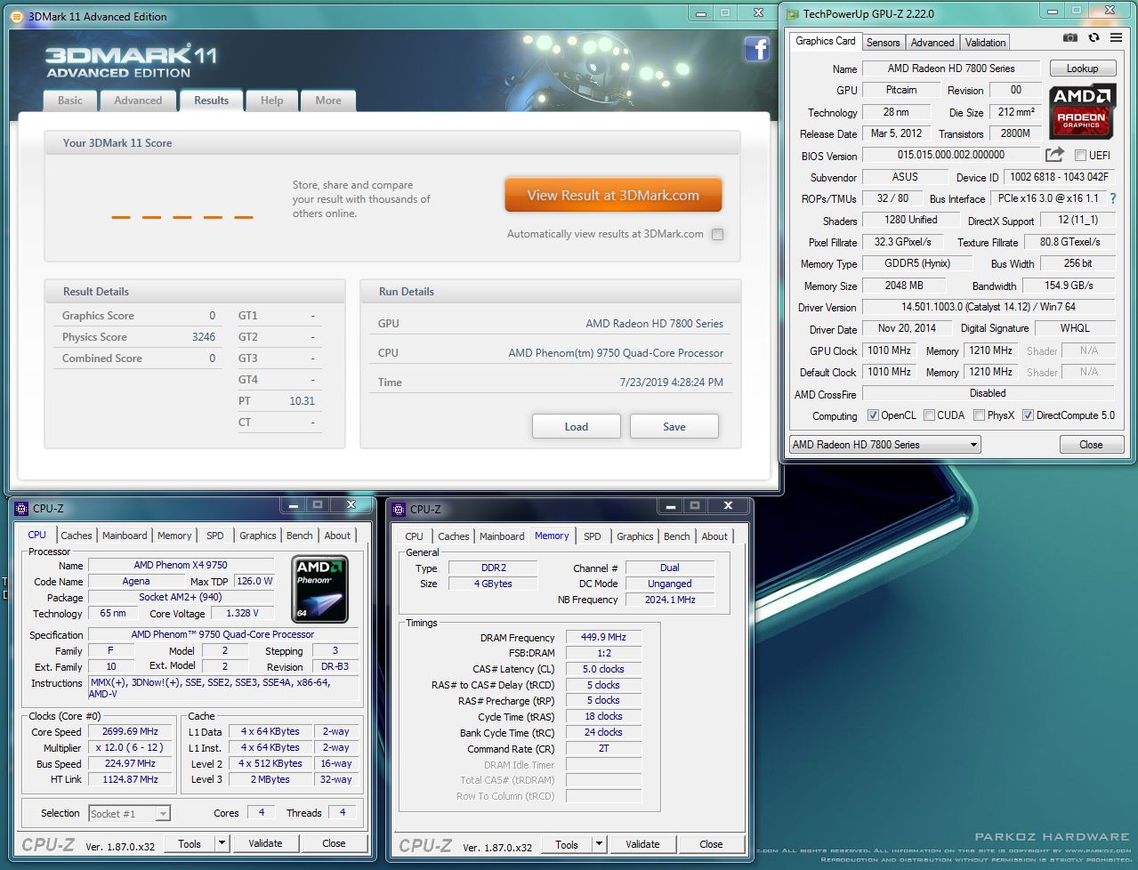Viewport: 1138px width, 870px height.
Task: Click the Bandwidth value 154.9 GB/s
Action: pos(1068,286)
